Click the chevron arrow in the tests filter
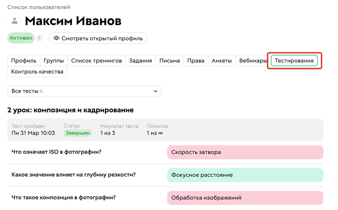Viewport: 338px width, 210px height. tap(155, 91)
